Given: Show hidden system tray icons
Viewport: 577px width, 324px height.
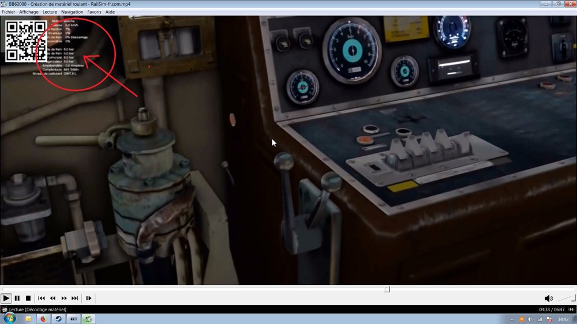Looking at the screenshot, I should point(512,319).
